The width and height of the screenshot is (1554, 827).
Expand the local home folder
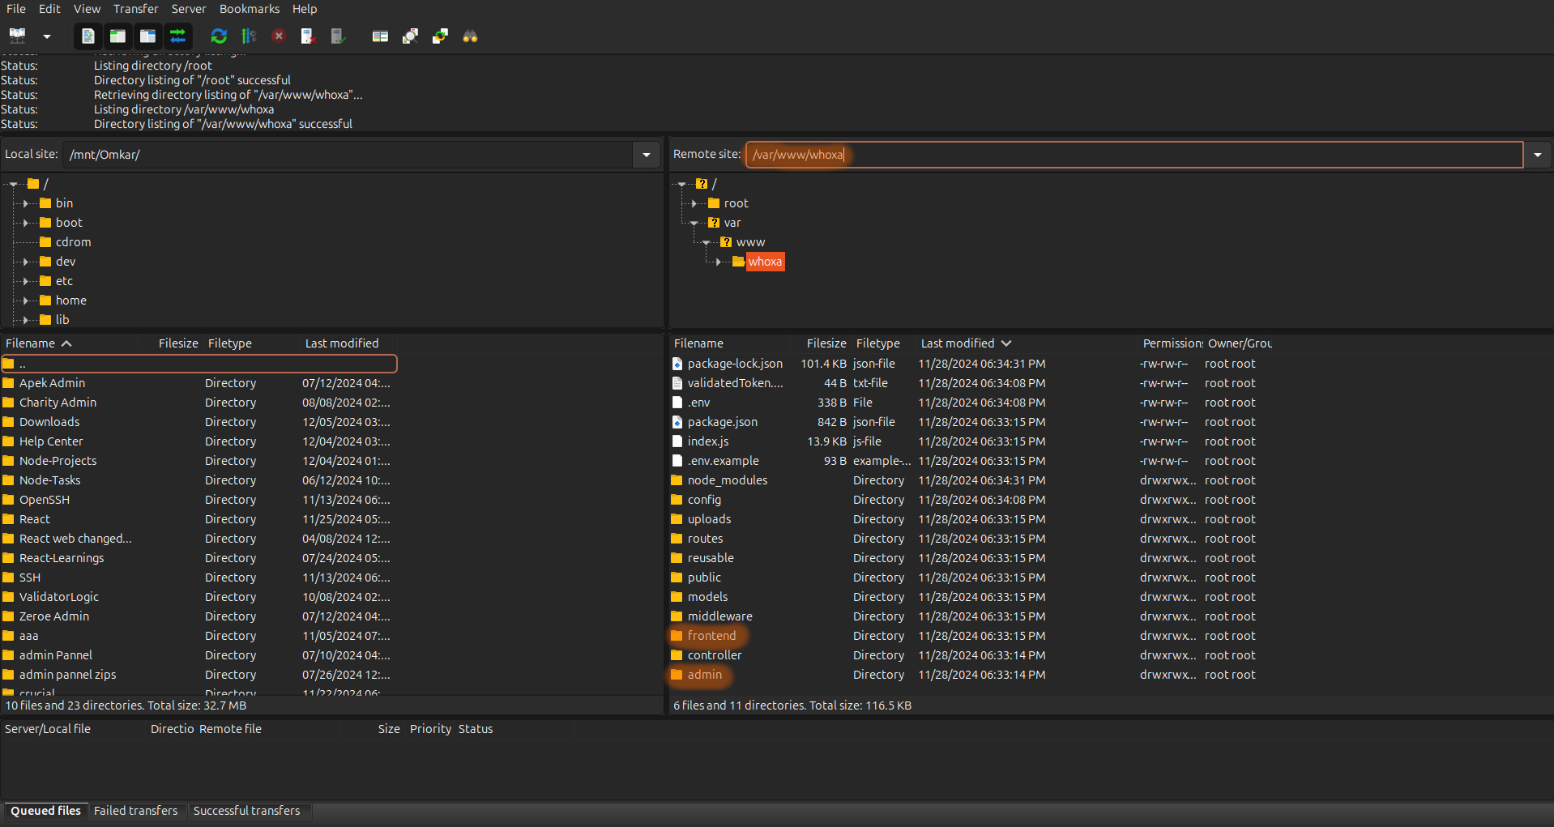(x=26, y=301)
